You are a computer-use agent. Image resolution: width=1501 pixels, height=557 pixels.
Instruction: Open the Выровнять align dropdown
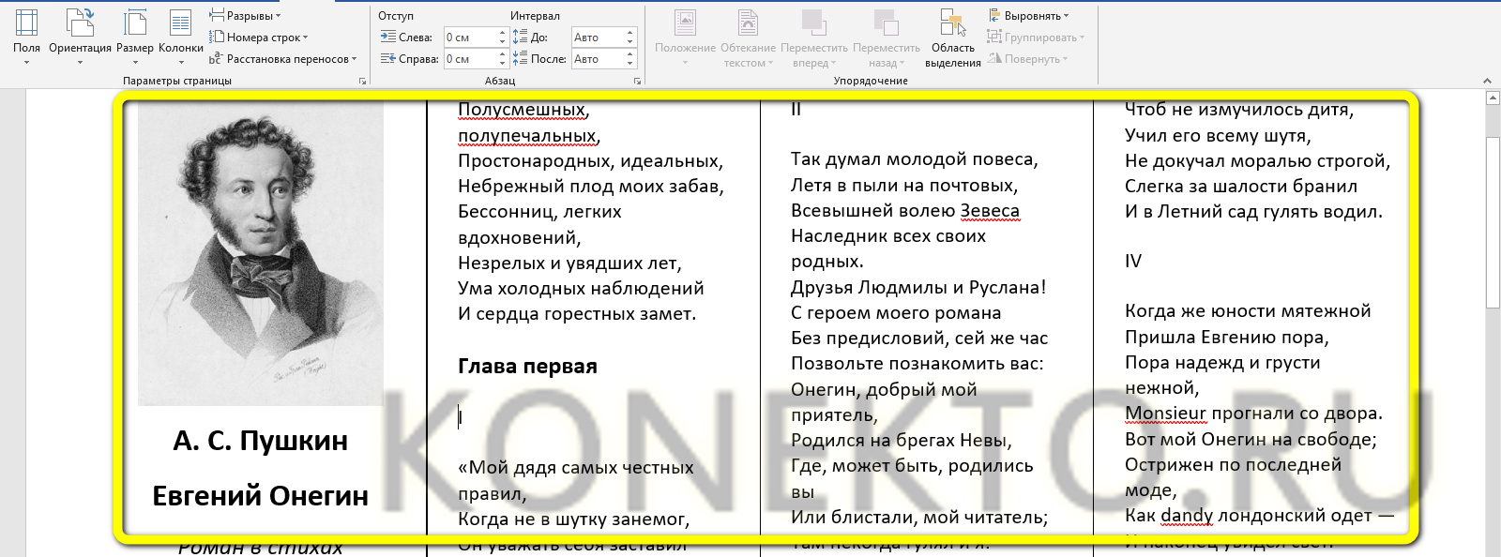[x=1028, y=16]
